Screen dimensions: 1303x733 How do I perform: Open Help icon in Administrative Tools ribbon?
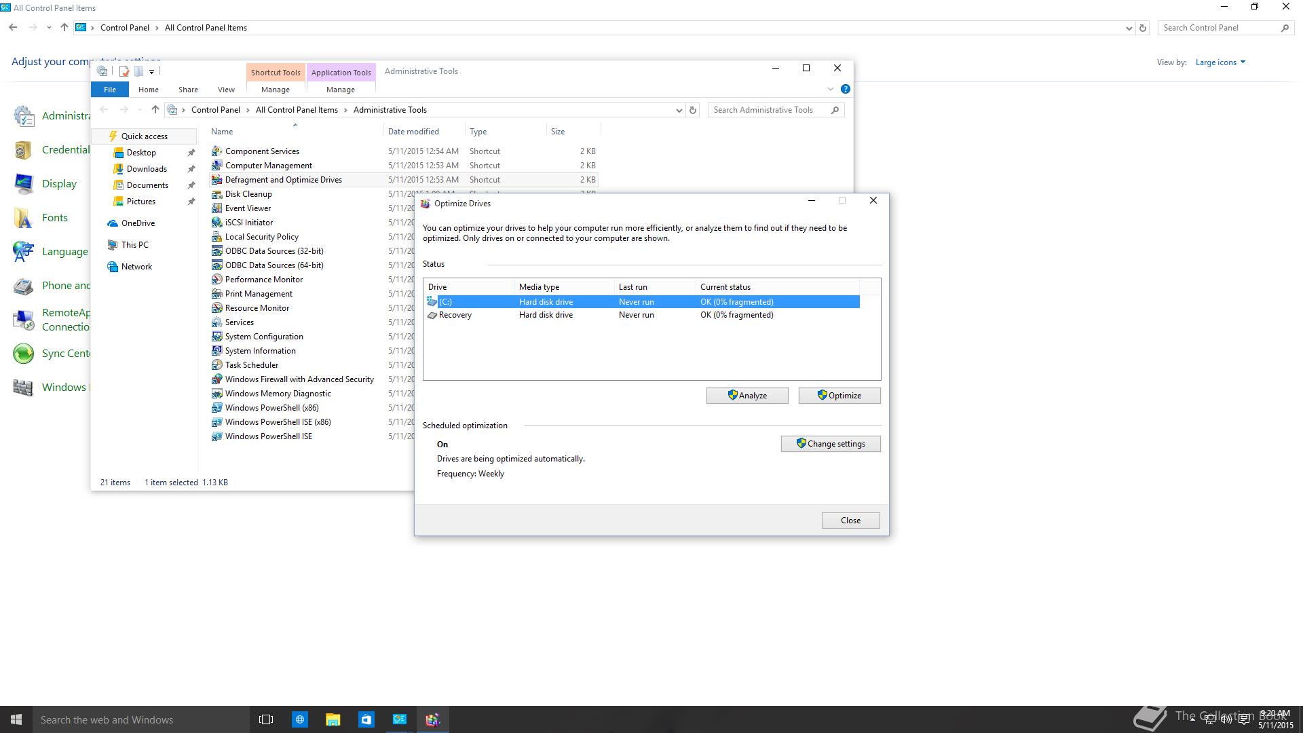pyautogui.click(x=845, y=89)
